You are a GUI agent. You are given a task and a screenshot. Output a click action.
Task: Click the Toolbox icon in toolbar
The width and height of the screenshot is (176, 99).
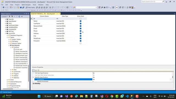point(105,7)
